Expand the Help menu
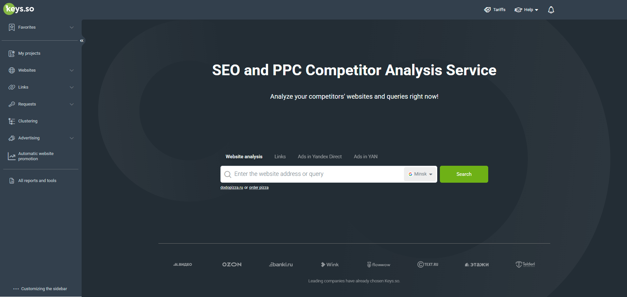The width and height of the screenshot is (627, 297). (x=526, y=9)
